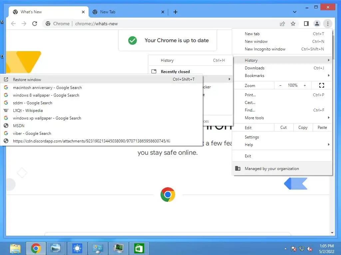341x255 pixels.
Task: Open the tab search dropdown chevron
Action: click(295, 12)
